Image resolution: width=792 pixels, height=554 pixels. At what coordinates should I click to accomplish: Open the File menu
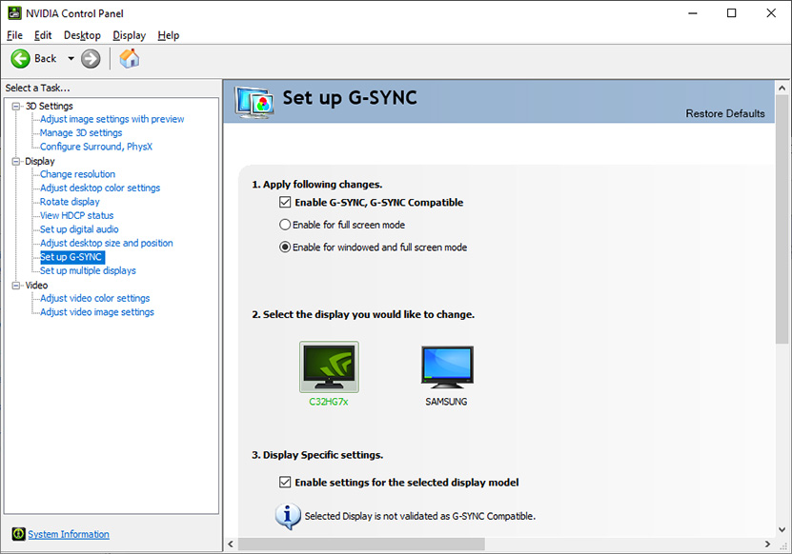(x=14, y=35)
